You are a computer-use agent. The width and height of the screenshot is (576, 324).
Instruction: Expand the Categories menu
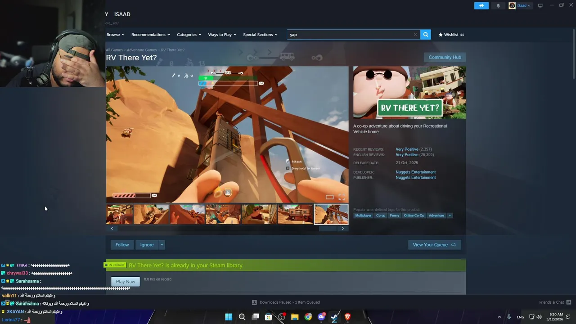(x=189, y=35)
